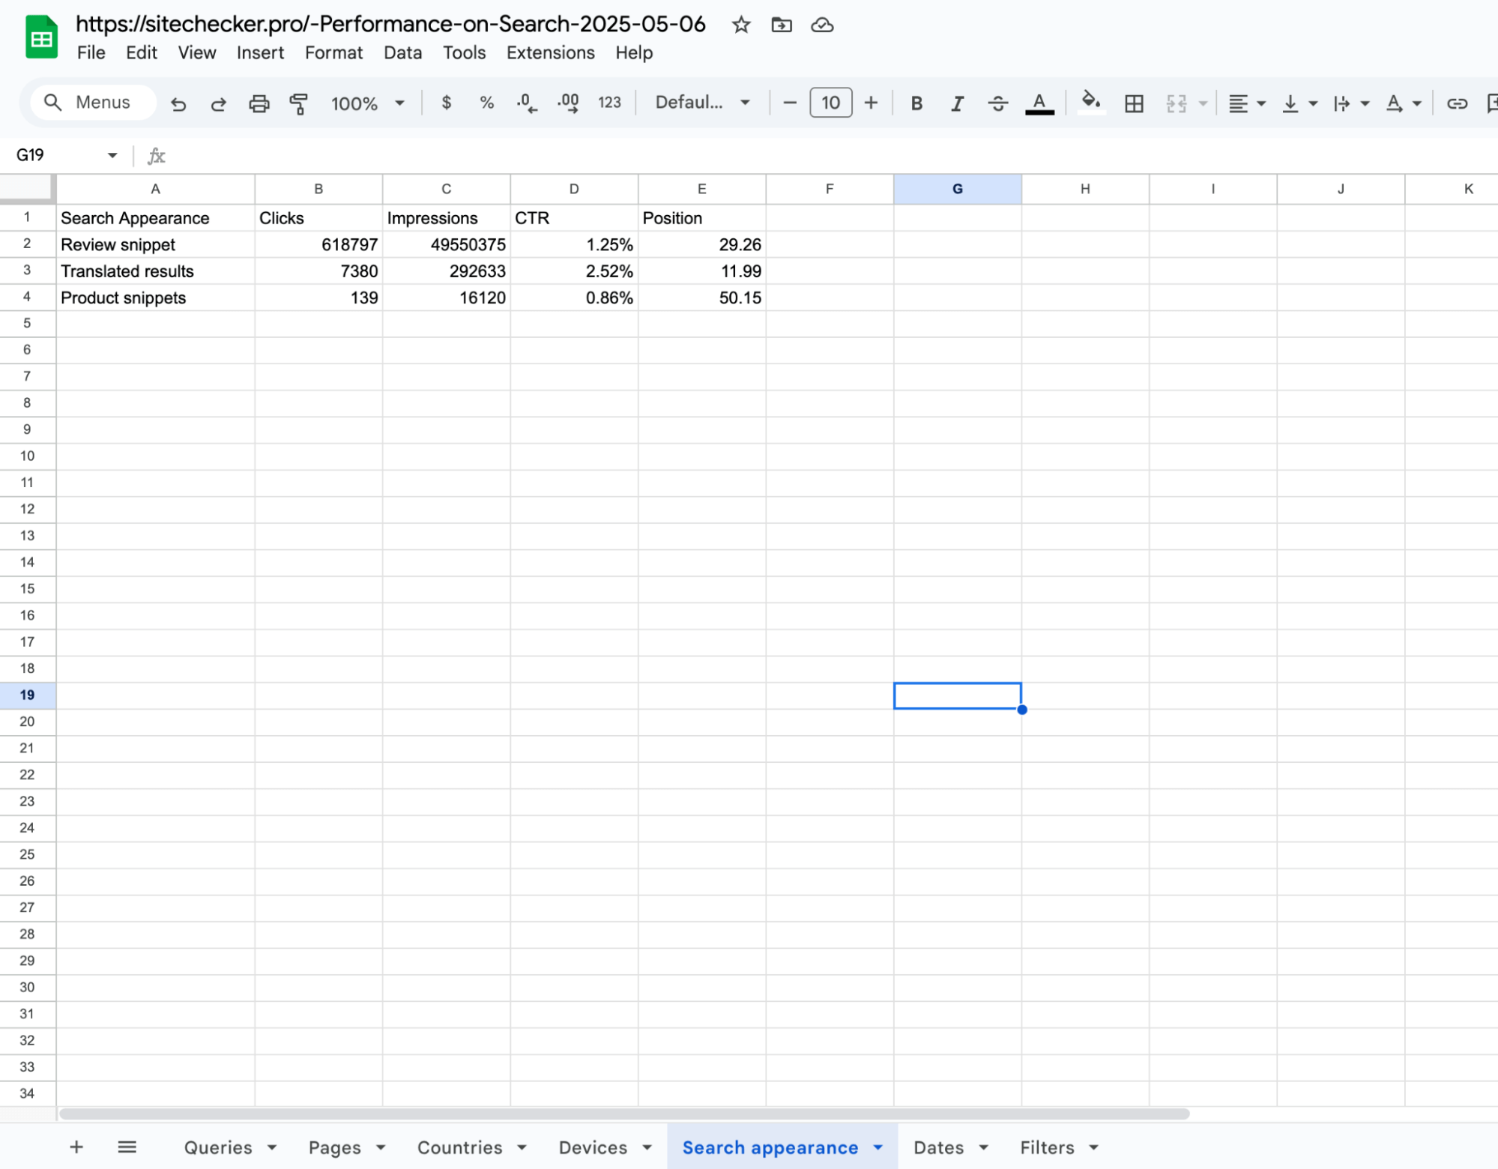Open the borders tool
This screenshot has height=1169, width=1498.
pos(1134,103)
